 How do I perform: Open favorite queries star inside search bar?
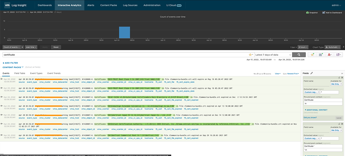click(251, 55)
